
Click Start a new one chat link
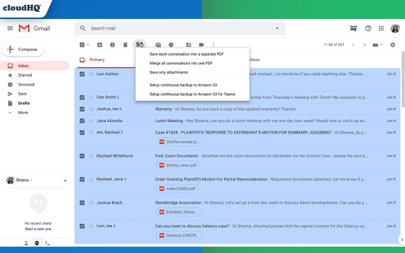pyautogui.click(x=38, y=229)
